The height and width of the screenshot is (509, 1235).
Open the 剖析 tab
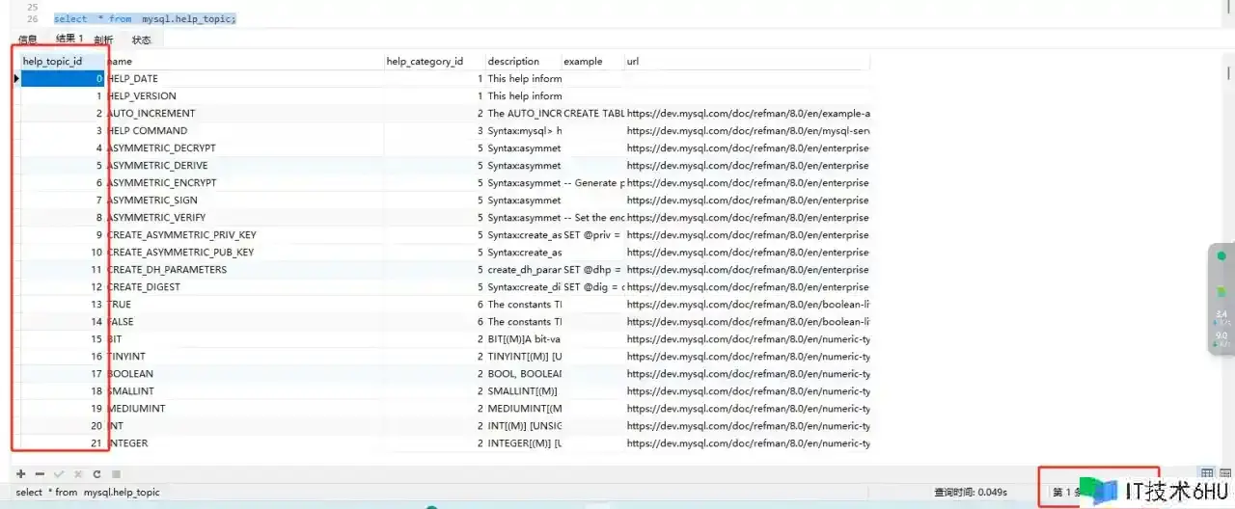(103, 40)
